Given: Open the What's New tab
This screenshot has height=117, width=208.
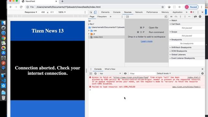Looking at the screenshot, I should [x=110, y=69].
